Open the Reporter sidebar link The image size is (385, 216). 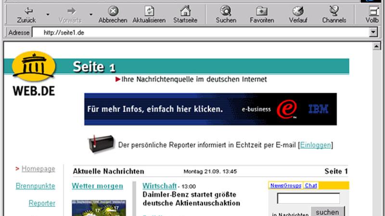point(42,203)
